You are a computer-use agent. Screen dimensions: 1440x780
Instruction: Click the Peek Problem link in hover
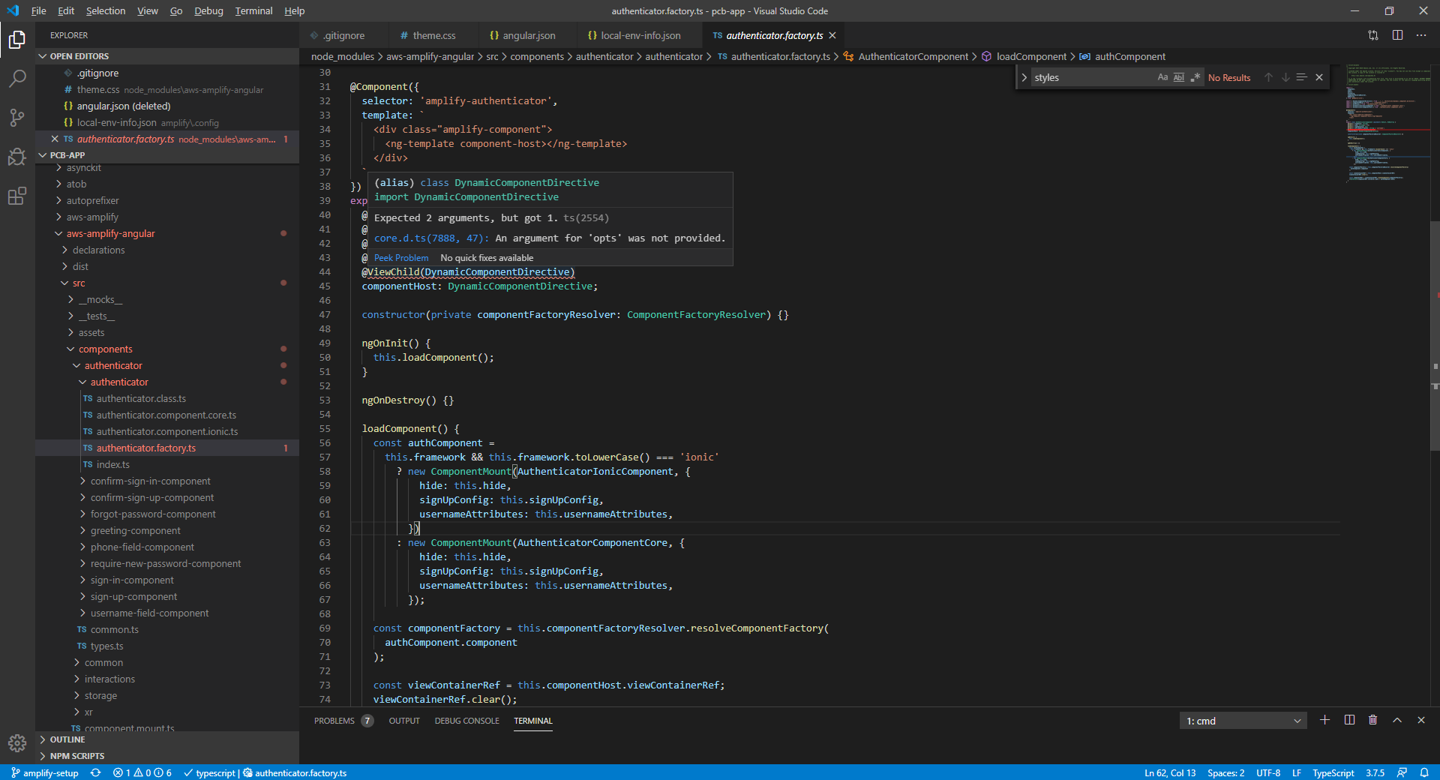(x=401, y=258)
